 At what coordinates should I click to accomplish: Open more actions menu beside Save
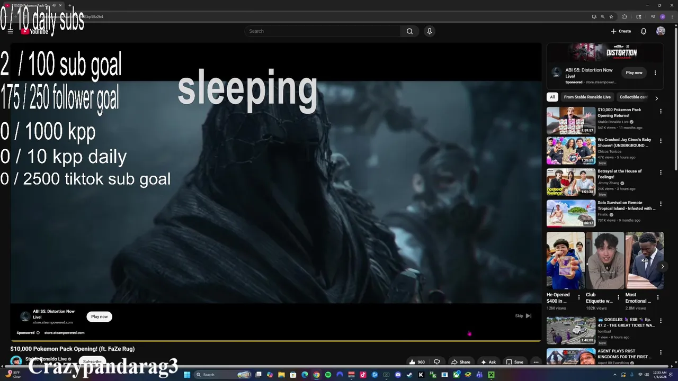(536, 362)
